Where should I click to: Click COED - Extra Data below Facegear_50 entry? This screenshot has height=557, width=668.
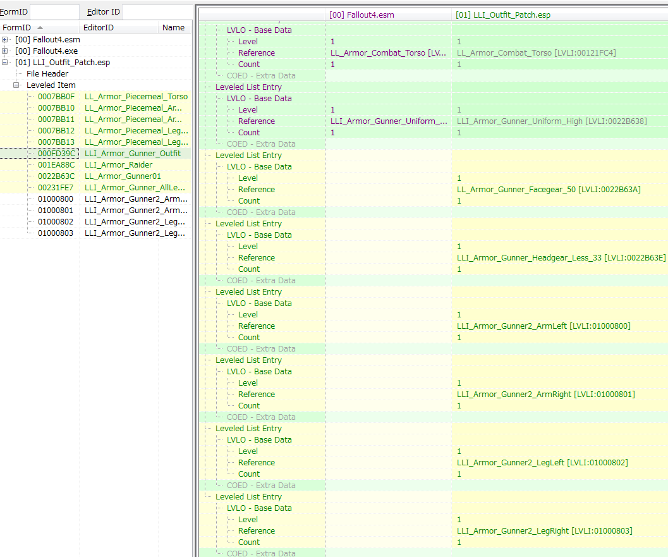[261, 212]
